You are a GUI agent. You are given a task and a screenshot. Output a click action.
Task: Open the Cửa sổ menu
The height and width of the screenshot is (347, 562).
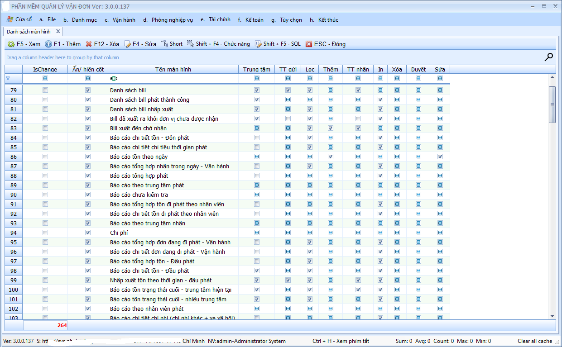pos(19,19)
